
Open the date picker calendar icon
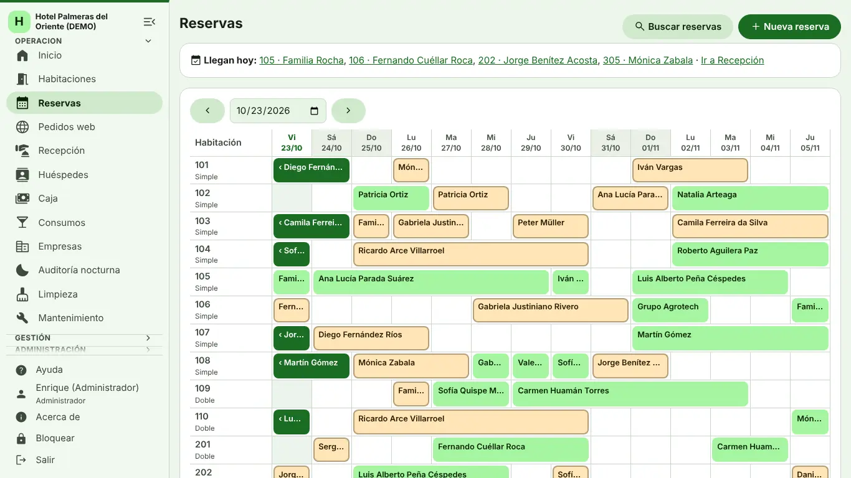tap(315, 111)
